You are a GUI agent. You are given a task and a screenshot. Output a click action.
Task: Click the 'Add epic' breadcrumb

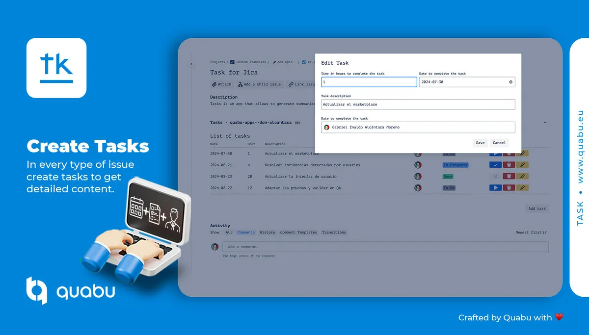click(282, 62)
